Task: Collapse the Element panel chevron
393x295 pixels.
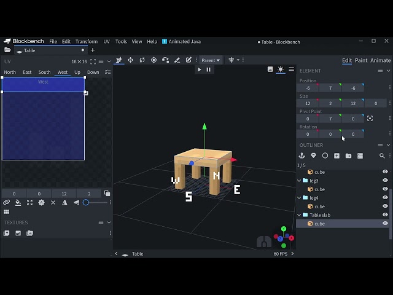Action: click(388, 71)
